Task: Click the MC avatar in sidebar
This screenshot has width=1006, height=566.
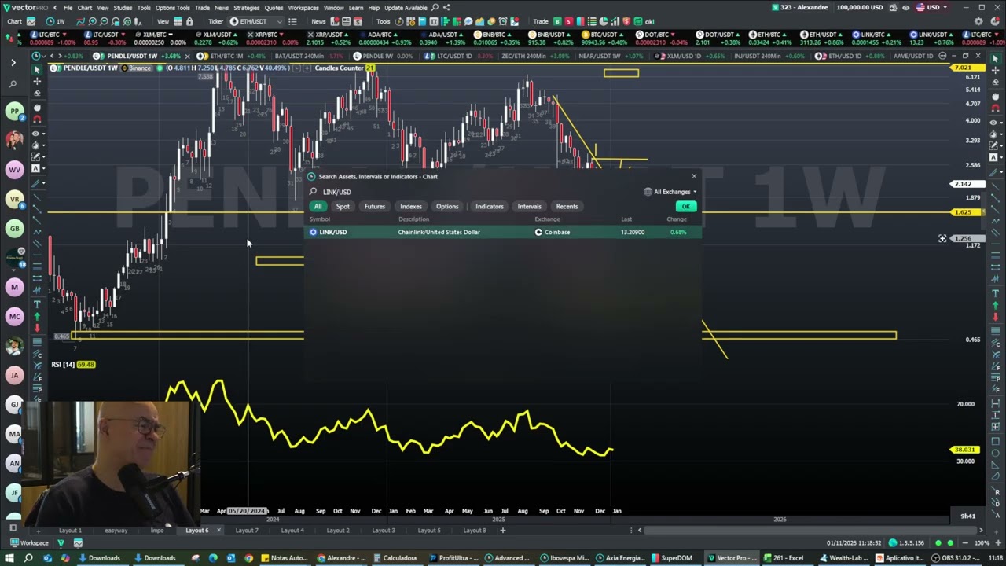Action: click(x=14, y=316)
